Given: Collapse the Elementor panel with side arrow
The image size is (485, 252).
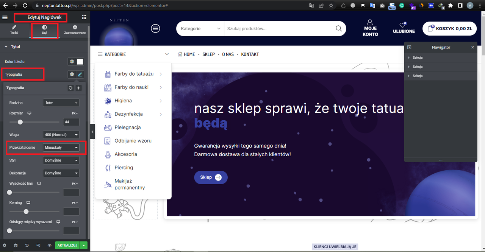Looking at the screenshot, I should pos(92,132).
